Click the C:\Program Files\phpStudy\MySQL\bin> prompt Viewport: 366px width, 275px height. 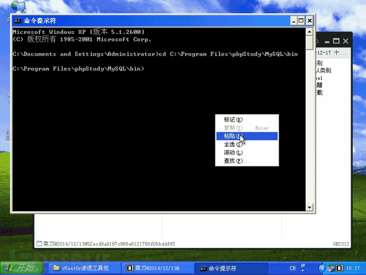(79, 68)
